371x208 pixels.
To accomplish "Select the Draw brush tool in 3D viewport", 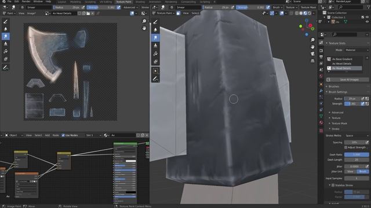I will [x=155, y=22].
